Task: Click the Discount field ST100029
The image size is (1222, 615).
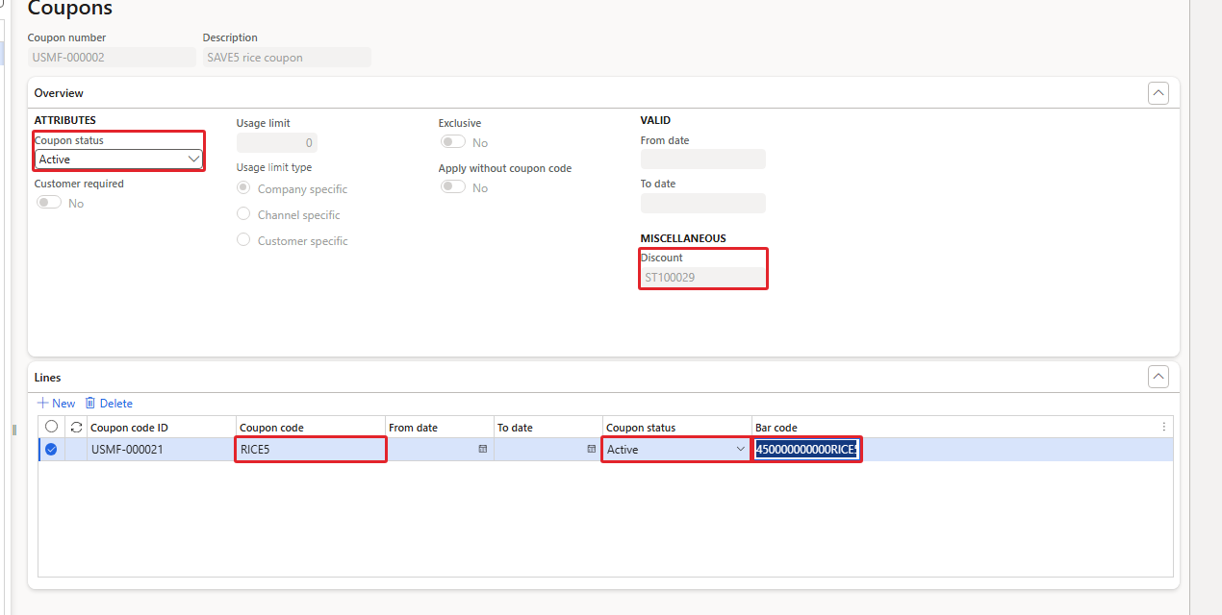Action: [x=703, y=278]
